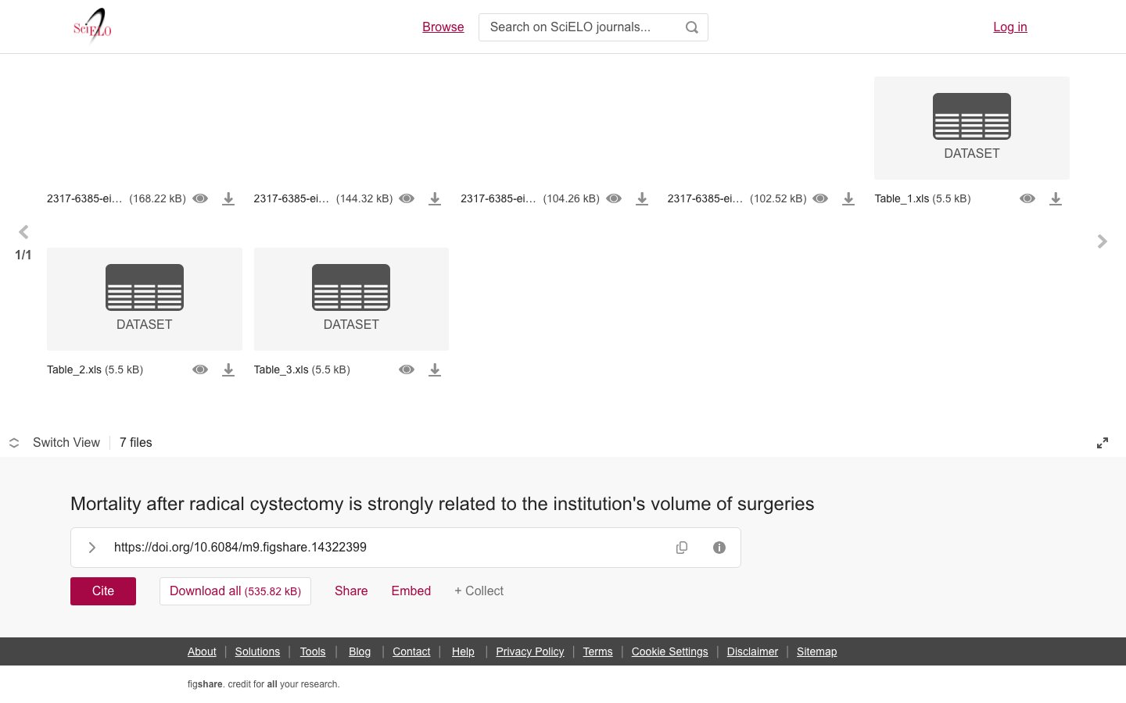Go to previous files page arrow
1126x703 pixels.
23,232
